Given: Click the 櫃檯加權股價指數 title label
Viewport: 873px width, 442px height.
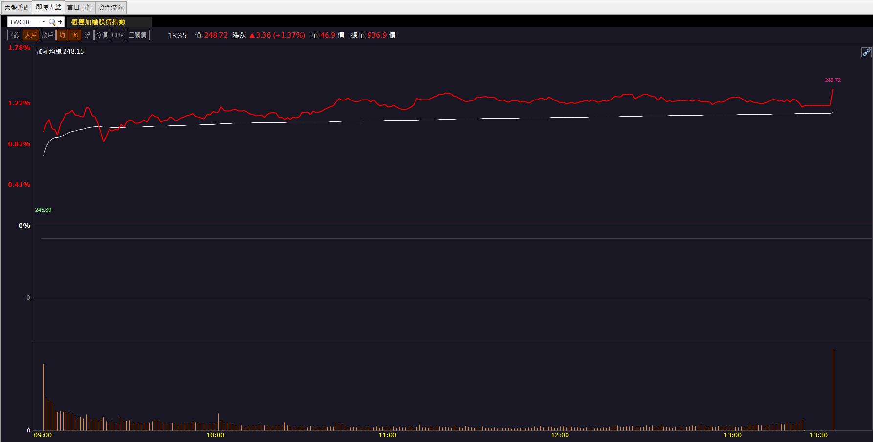Looking at the screenshot, I should (98, 22).
